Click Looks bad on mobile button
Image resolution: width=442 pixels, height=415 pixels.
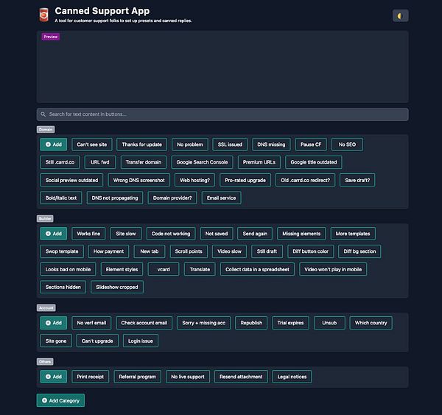[68, 270]
